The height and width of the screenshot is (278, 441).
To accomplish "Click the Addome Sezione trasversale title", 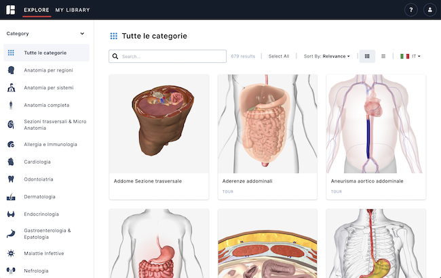I will [148, 181].
